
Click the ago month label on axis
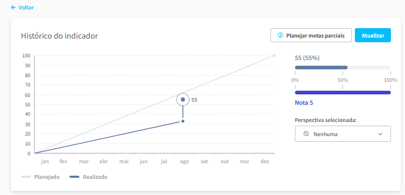pos(184,162)
